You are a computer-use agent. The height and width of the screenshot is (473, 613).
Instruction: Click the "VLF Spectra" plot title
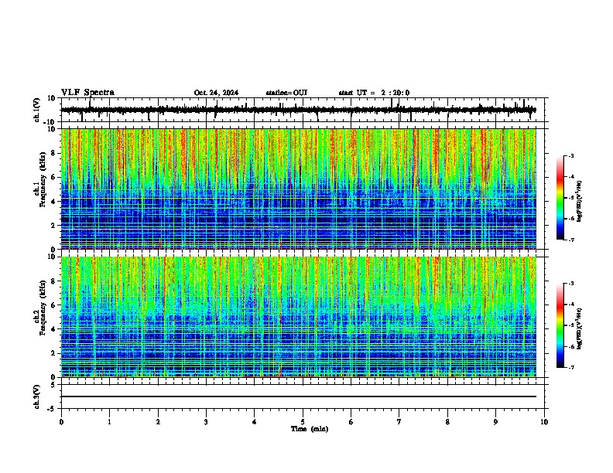point(87,93)
